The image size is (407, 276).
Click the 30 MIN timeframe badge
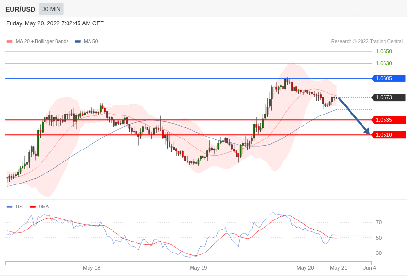pyautogui.click(x=51, y=9)
